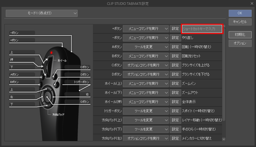Click 設定 for the トリガーボタン row
This screenshot has width=256, height=147.
175,111
